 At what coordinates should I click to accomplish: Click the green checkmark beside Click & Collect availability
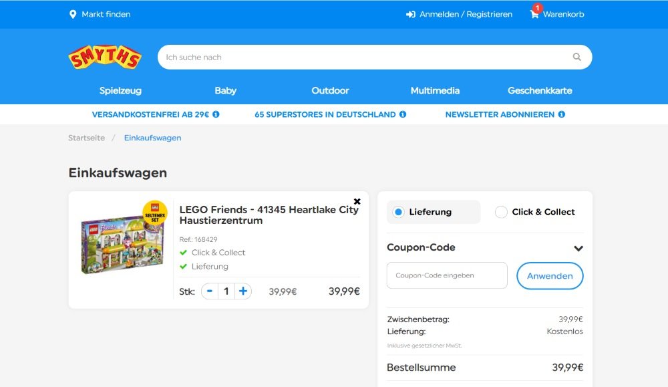tap(182, 252)
